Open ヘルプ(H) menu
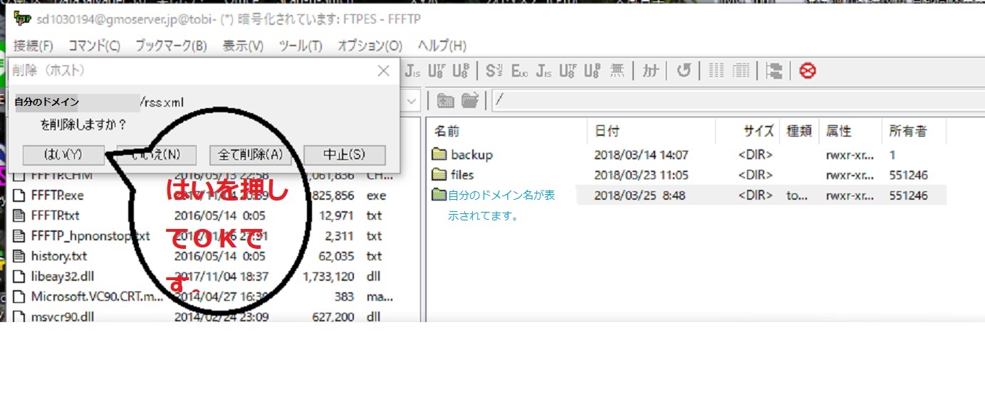This screenshot has height=406, width=985. 442,46
